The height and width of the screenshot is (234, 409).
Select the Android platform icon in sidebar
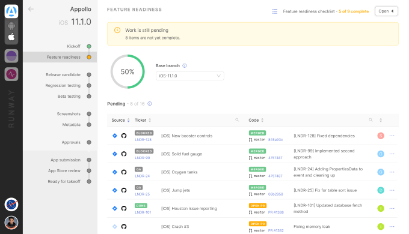[11, 26]
